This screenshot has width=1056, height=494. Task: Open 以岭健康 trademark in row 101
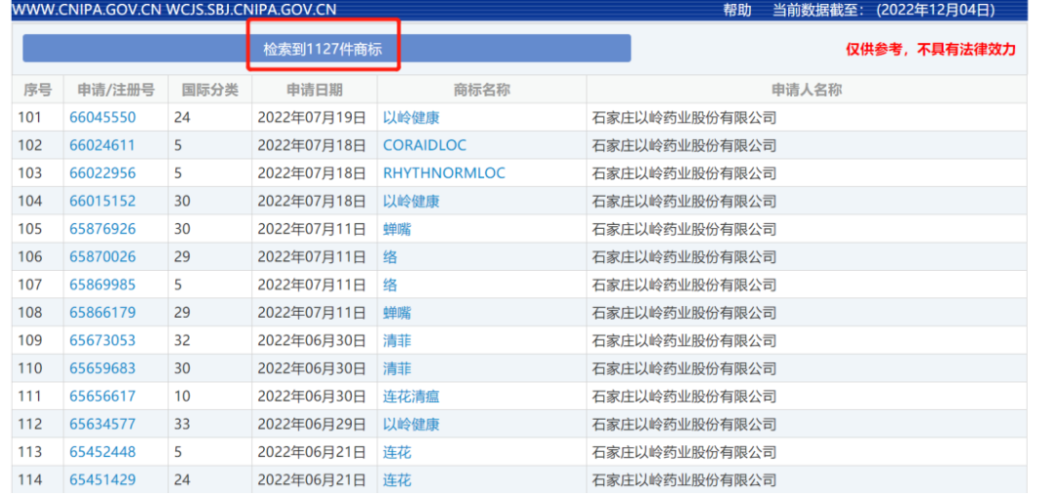(411, 117)
